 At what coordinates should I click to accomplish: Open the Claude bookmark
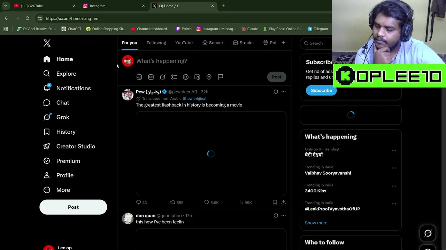(249, 29)
